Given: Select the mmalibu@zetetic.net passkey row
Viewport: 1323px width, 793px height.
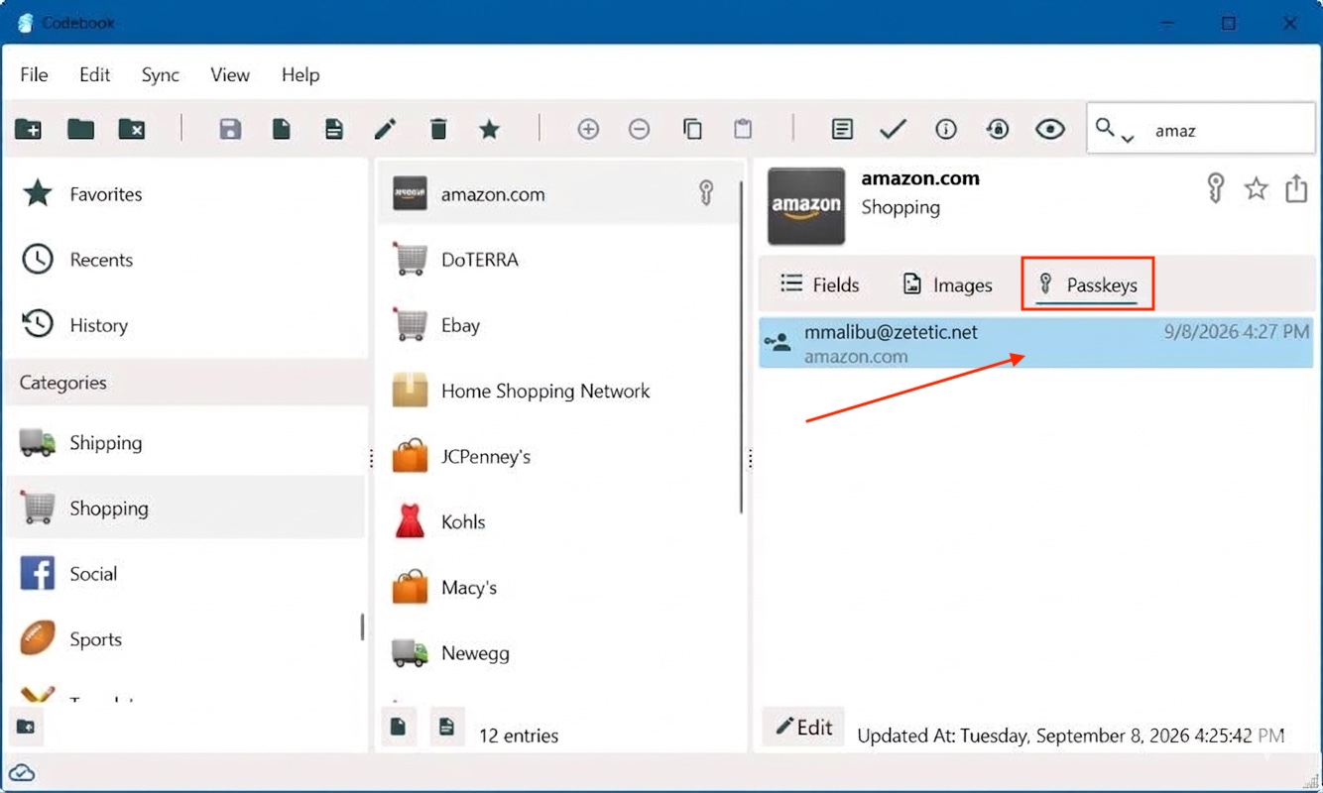Looking at the screenshot, I should point(1035,343).
